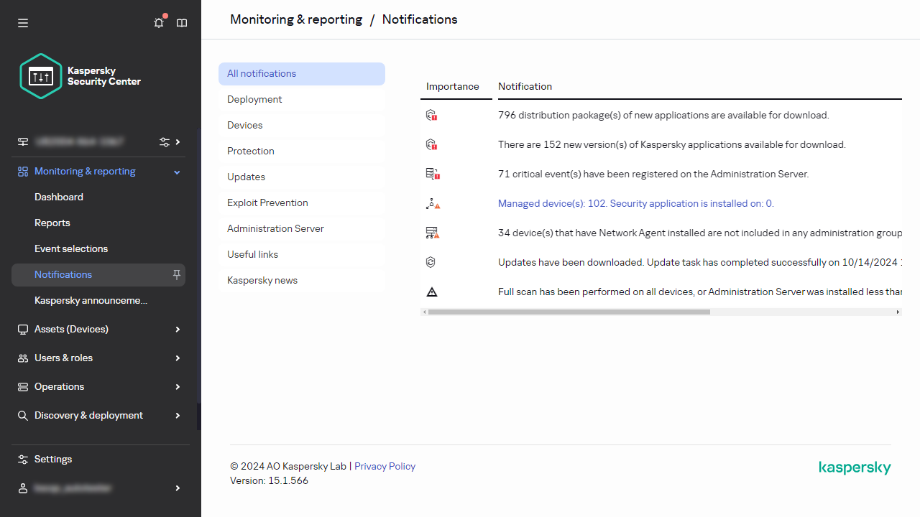Image resolution: width=920 pixels, height=517 pixels.
Task: Click the Kaspersky Security Center logo
Action: [80, 76]
